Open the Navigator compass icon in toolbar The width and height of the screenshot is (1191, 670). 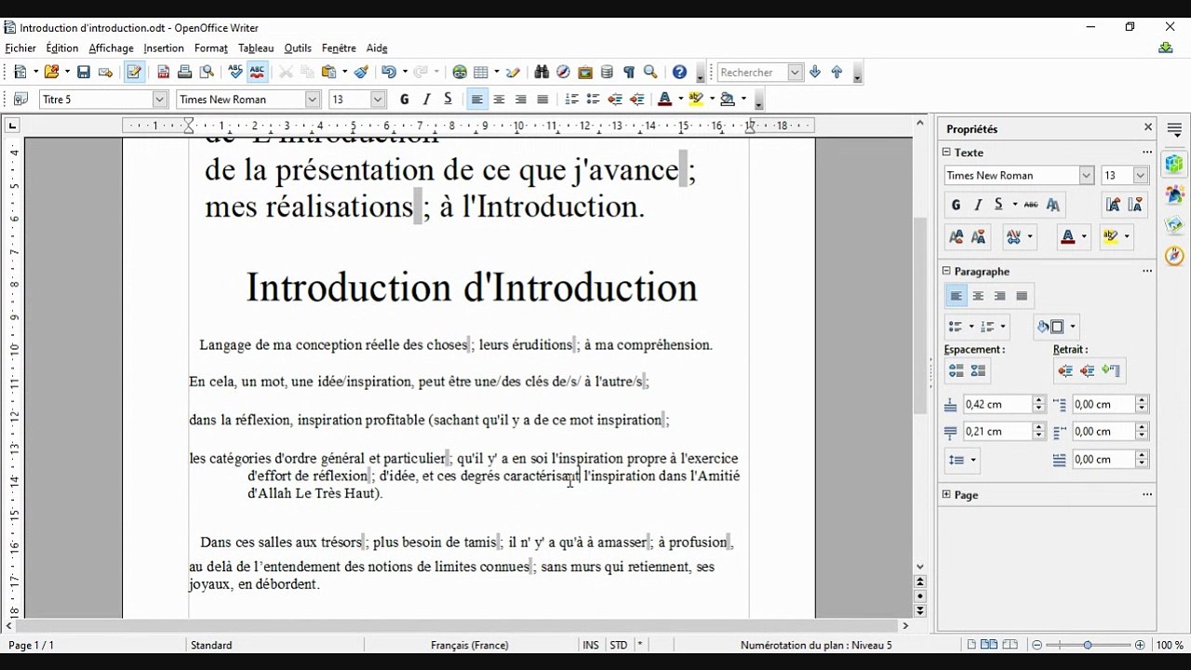pyautogui.click(x=563, y=72)
